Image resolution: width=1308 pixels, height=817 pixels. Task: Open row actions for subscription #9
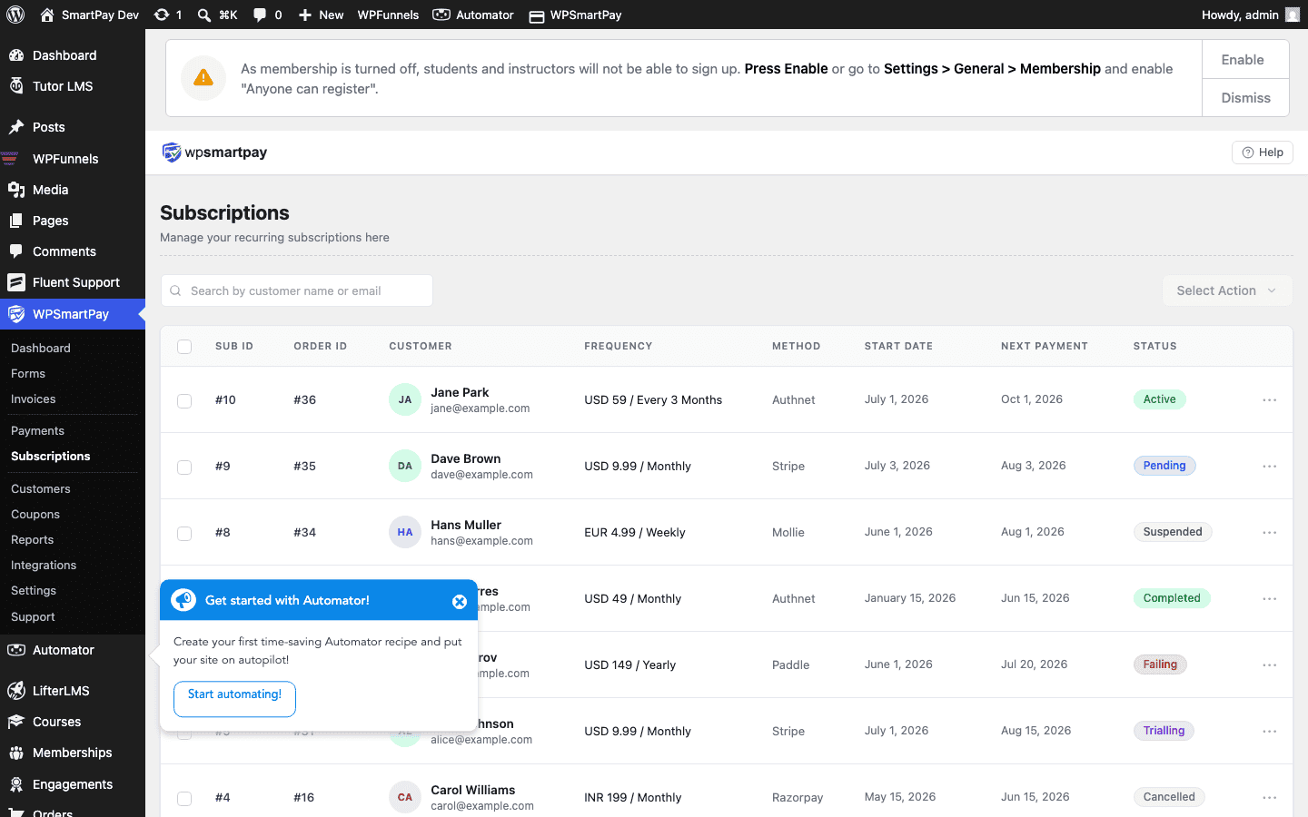[1270, 466]
